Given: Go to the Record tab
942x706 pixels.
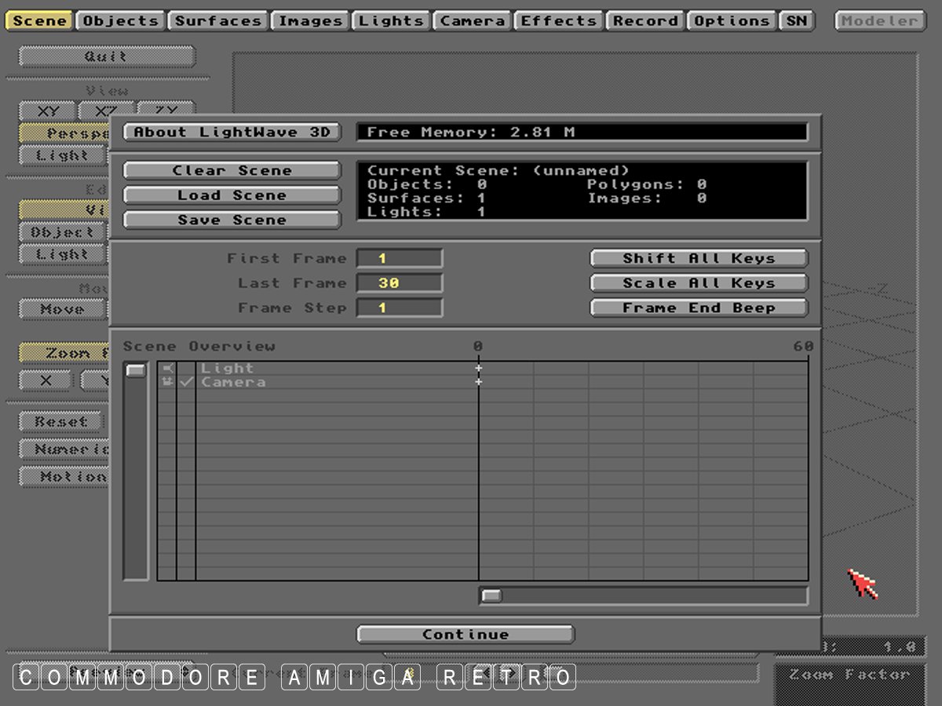Looking at the screenshot, I should [x=645, y=21].
